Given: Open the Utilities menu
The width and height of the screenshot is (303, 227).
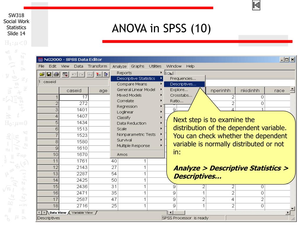Looking at the screenshot, I should click(155, 66).
